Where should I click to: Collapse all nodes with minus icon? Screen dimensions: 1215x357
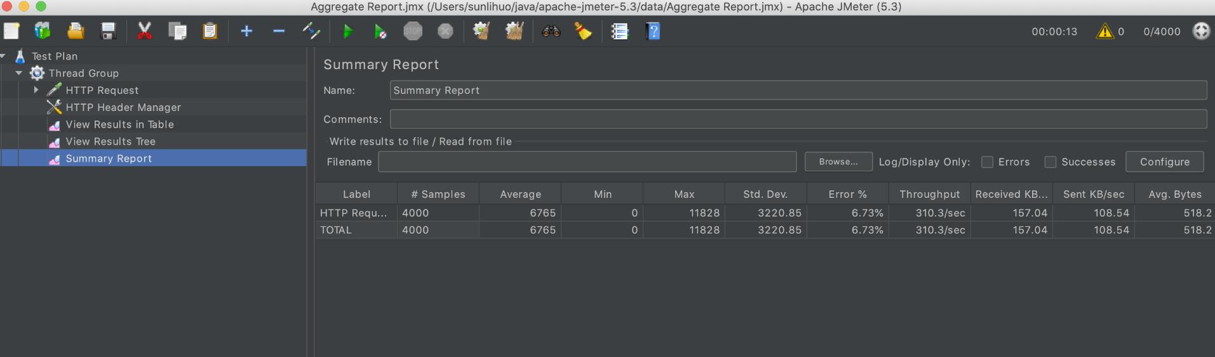[279, 31]
